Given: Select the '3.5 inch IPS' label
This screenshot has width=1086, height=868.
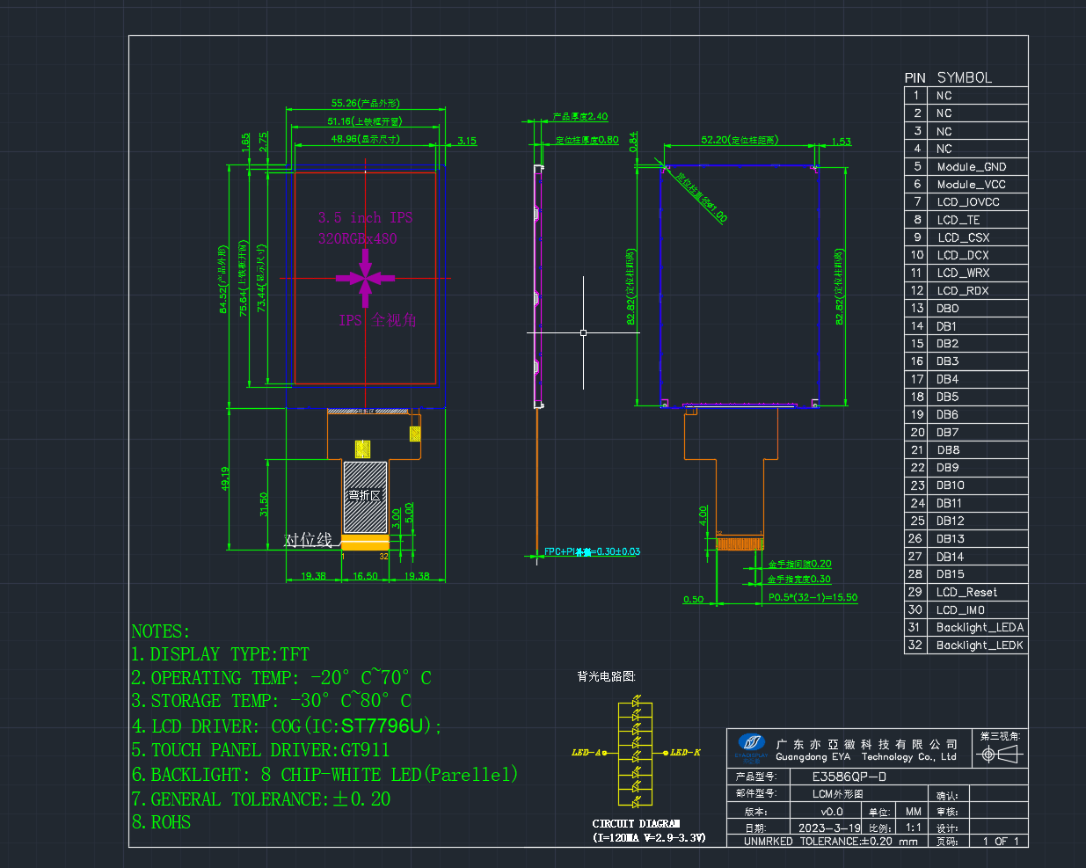Looking at the screenshot, I should coord(365,217).
